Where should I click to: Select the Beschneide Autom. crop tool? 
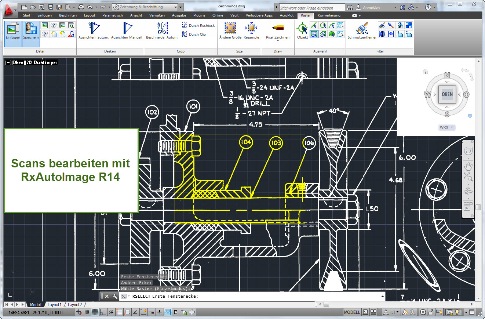[162, 30]
